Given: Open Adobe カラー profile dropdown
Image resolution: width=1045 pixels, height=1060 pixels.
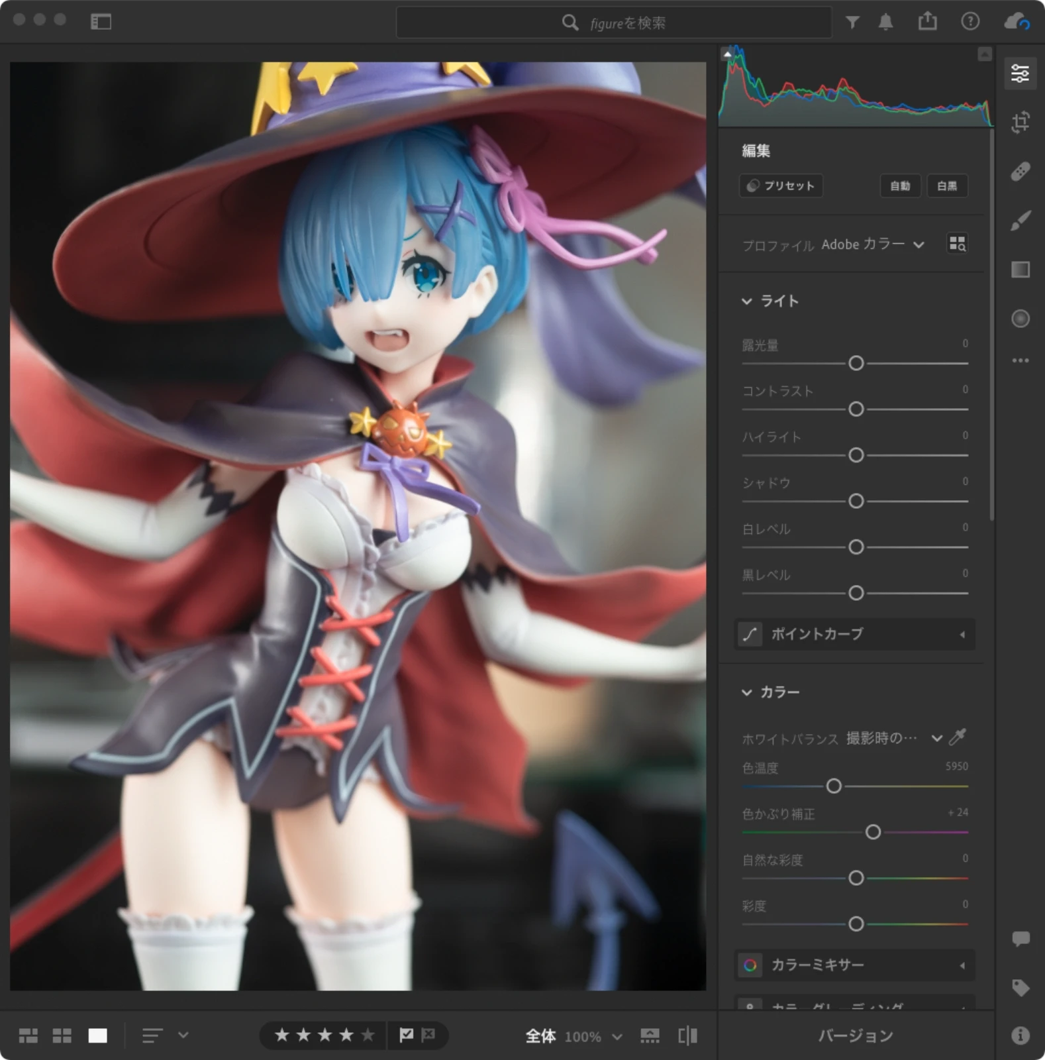Looking at the screenshot, I should tap(873, 244).
